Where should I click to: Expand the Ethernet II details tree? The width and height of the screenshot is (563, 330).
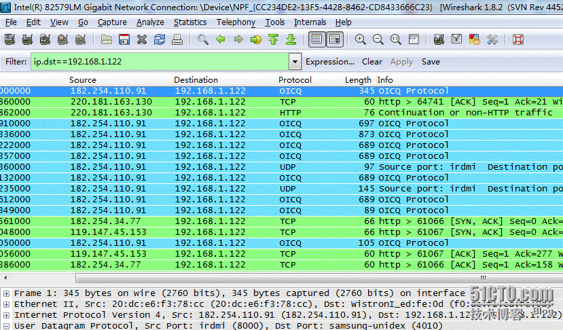click(x=7, y=304)
